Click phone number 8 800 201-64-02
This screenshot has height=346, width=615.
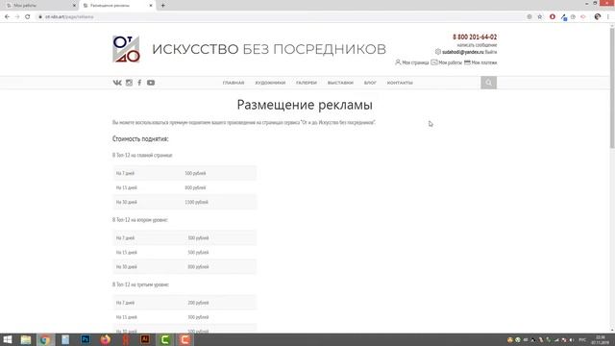point(475,37)
